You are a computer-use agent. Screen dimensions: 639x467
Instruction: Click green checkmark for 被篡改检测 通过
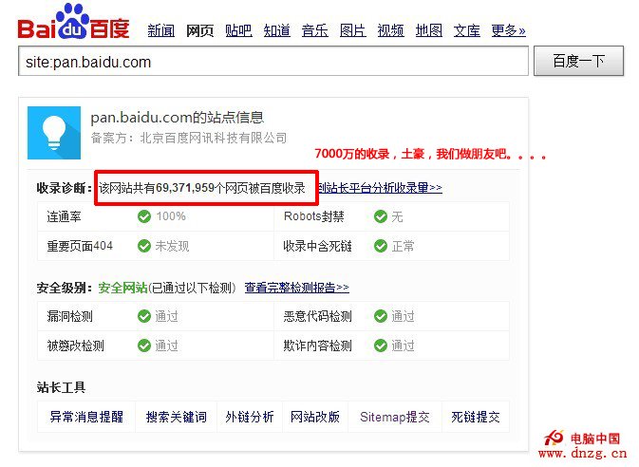coord(144,346)
